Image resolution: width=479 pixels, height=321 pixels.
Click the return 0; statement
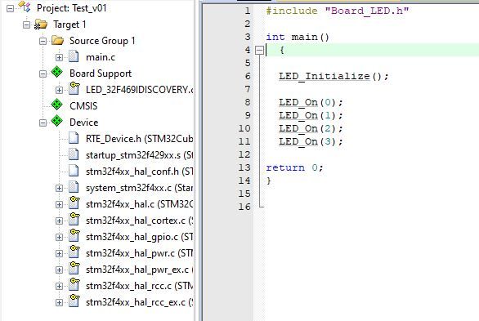[x=294, y=167]
